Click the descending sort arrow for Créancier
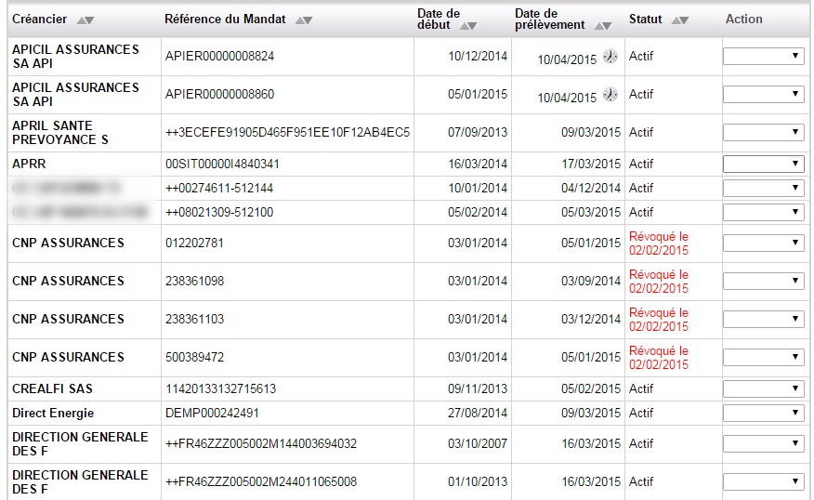Screen dimensions: 814x500 [90, 20]
